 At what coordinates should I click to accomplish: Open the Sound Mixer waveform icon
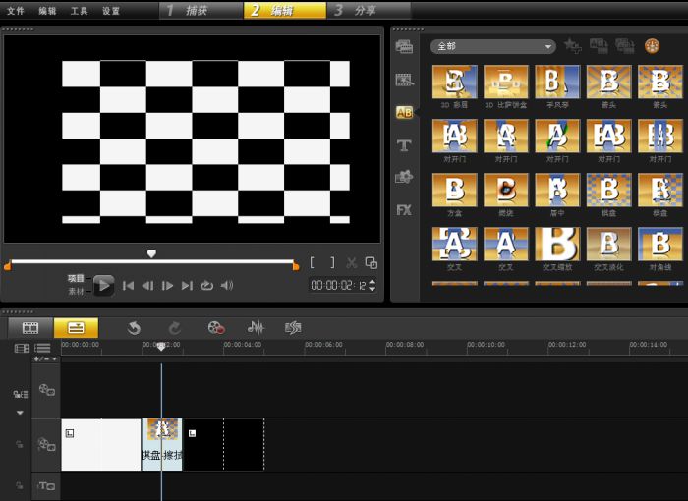coord(256,328)
